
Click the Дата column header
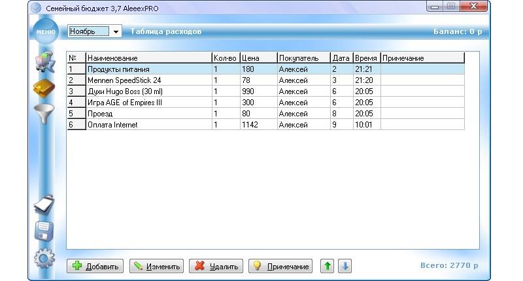tap(341, 58)
